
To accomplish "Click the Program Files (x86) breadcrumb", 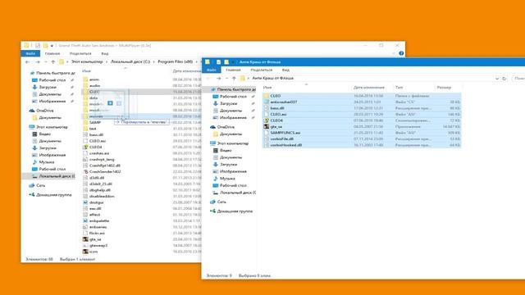I will tap(175, 62).
